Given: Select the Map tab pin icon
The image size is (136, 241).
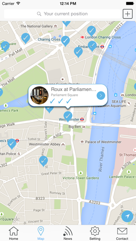Looking at the screenshot, I should (x=41, y=233).
